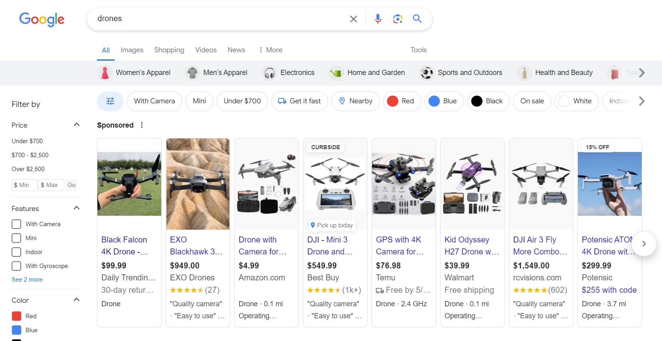Focus the $ Max price field
The height and width of the screenshot is (341, 662).
tap(51, 185)
